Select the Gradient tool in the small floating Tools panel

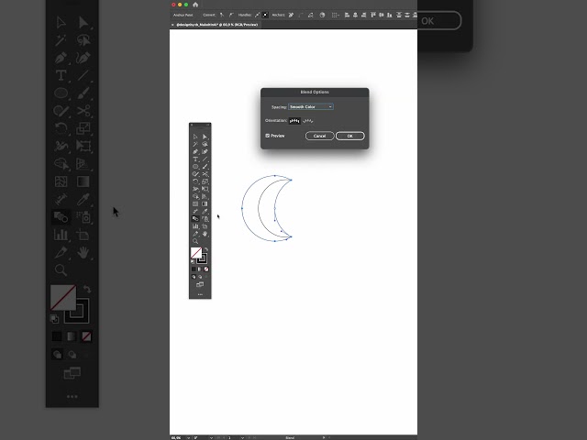coord(205,203)
